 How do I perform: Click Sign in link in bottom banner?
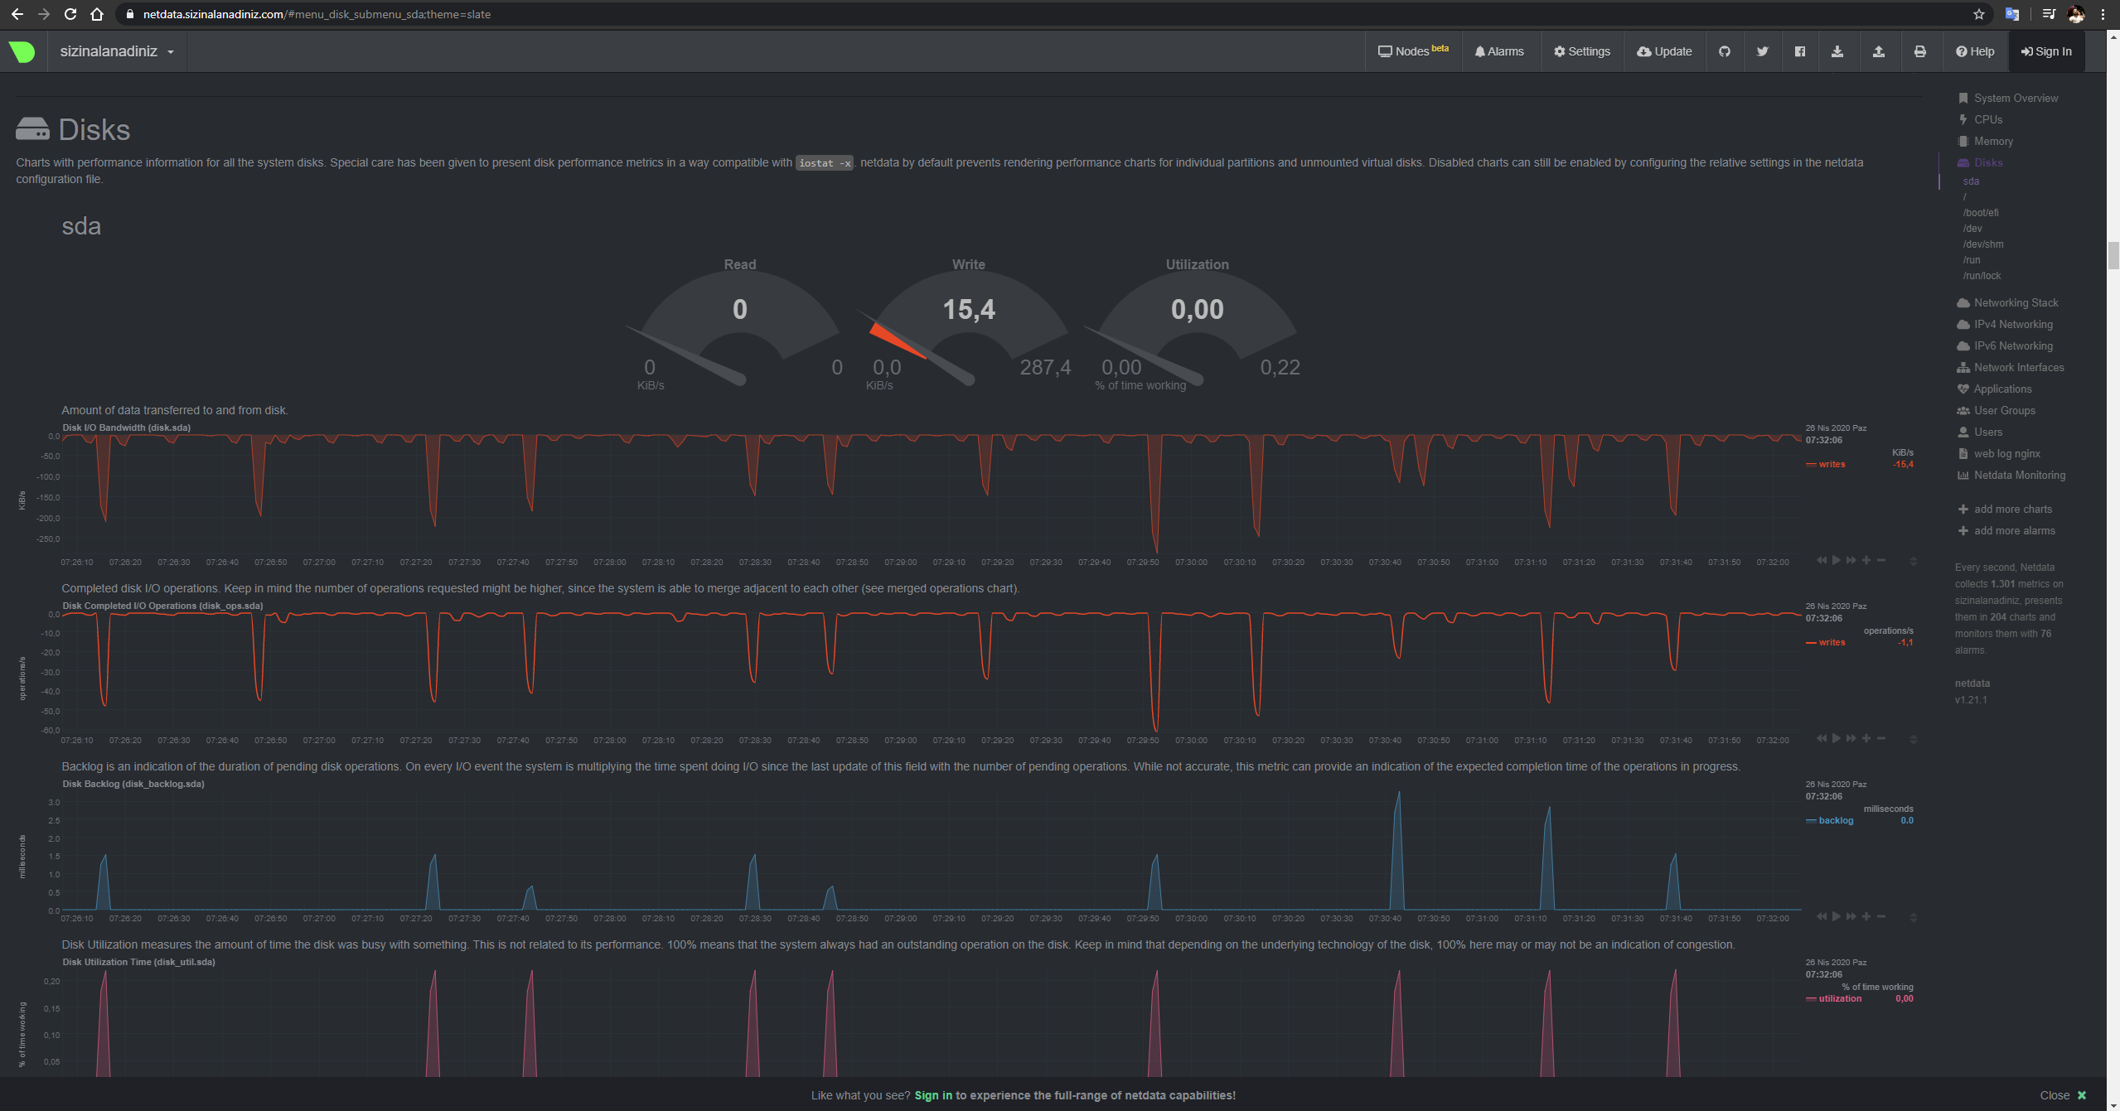[x=933, y=1095]
